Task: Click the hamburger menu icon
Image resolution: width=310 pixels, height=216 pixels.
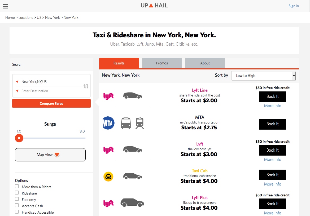Action: point(5,6)
